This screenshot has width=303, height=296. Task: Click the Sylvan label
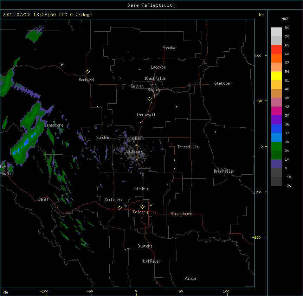tap(137, 86)
